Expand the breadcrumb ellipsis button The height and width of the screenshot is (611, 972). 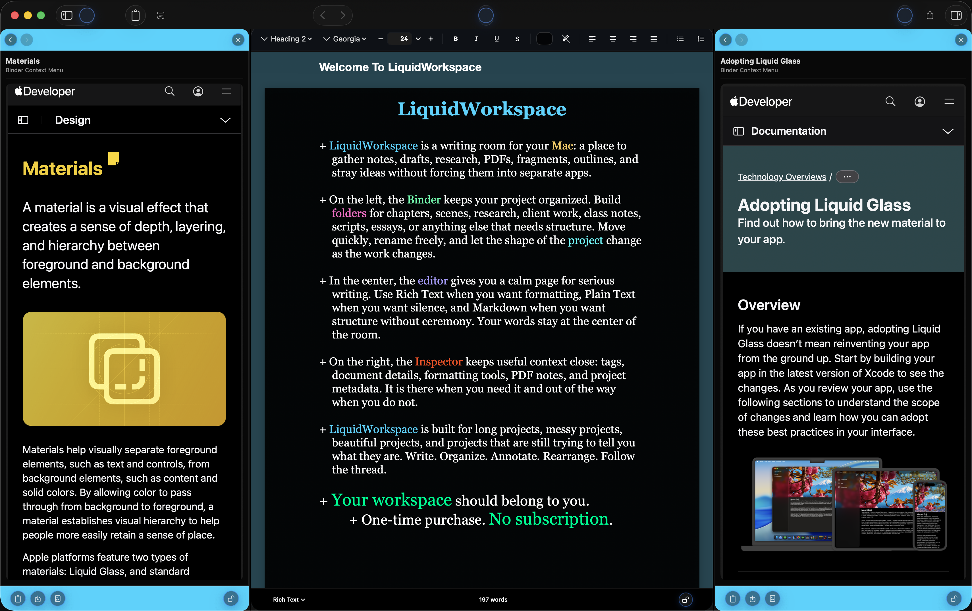(x=847, y=177)
